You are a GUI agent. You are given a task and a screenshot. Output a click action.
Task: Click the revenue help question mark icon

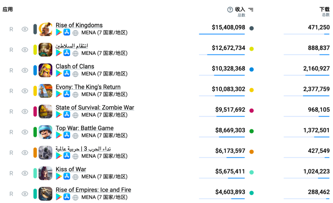tap(230, 10)
